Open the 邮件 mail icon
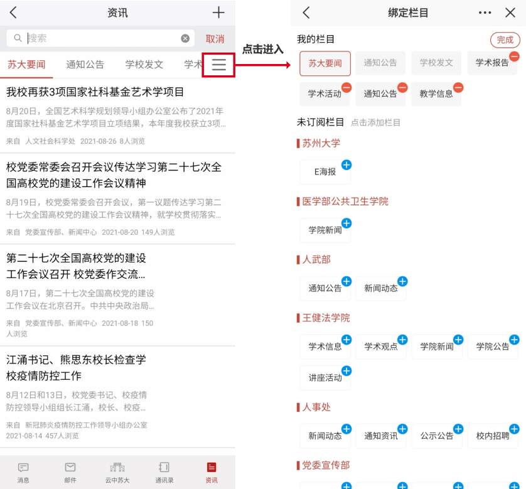 [x=70, y=472]
